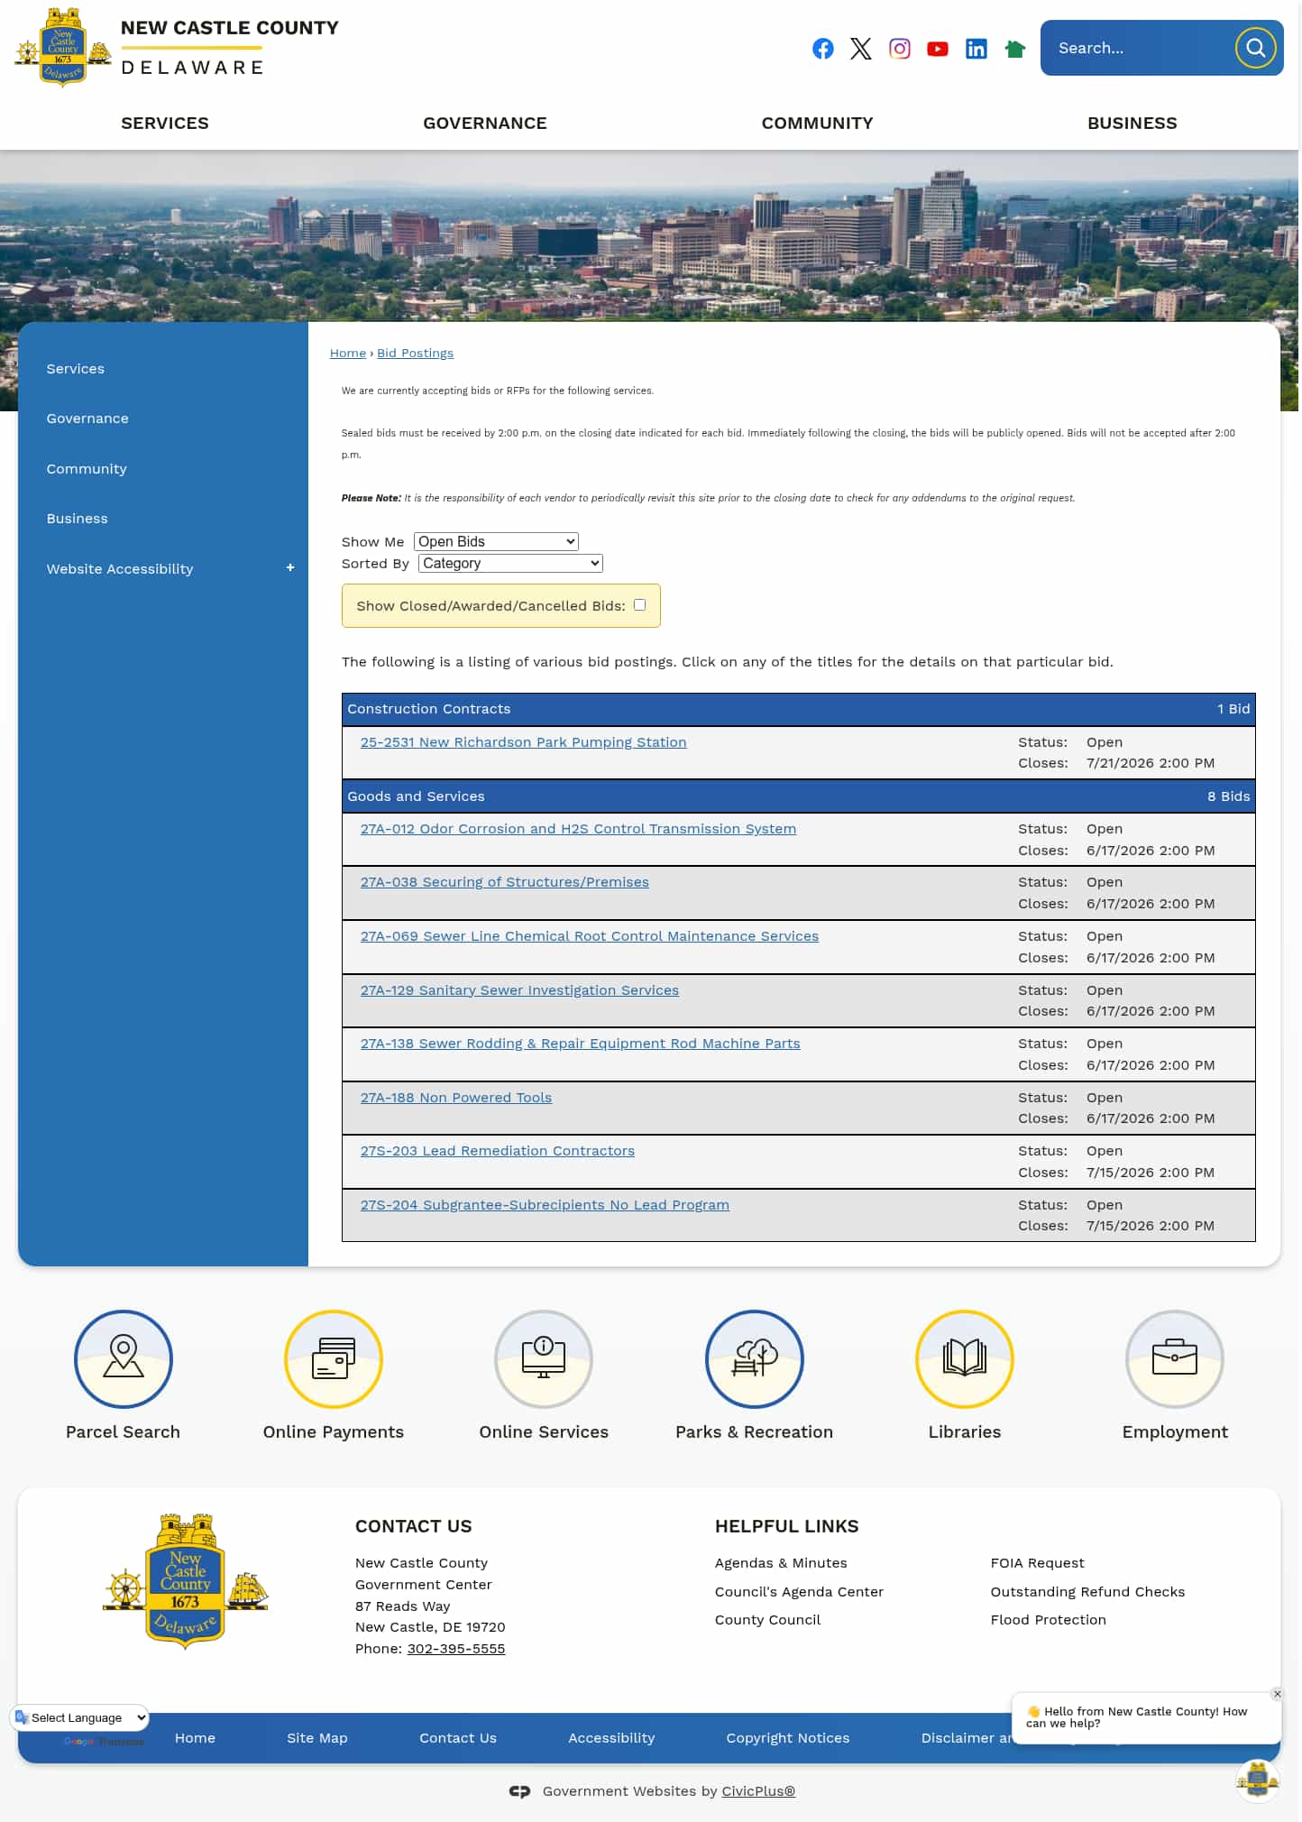Open the Sorted By dropdown
The height and width of the screenshot is (1822, 1302).
510,563
